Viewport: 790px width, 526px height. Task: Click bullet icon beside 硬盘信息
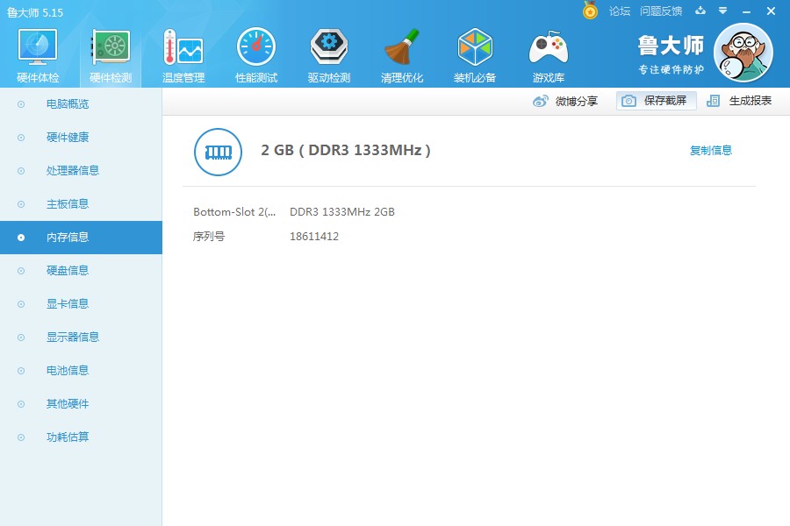tap(21, 271)
